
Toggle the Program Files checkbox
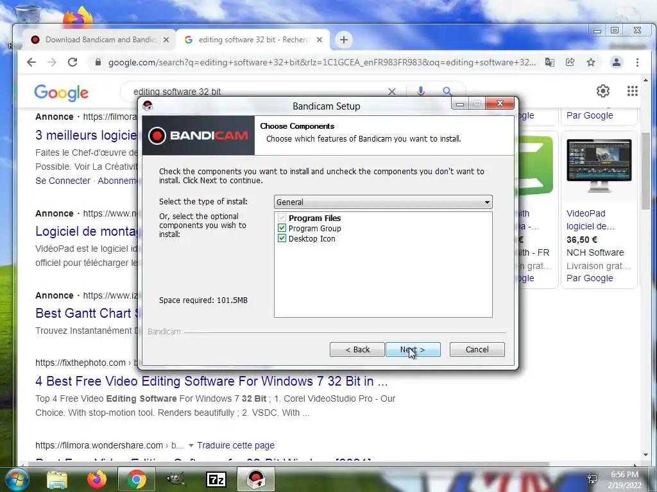(282, 218)
